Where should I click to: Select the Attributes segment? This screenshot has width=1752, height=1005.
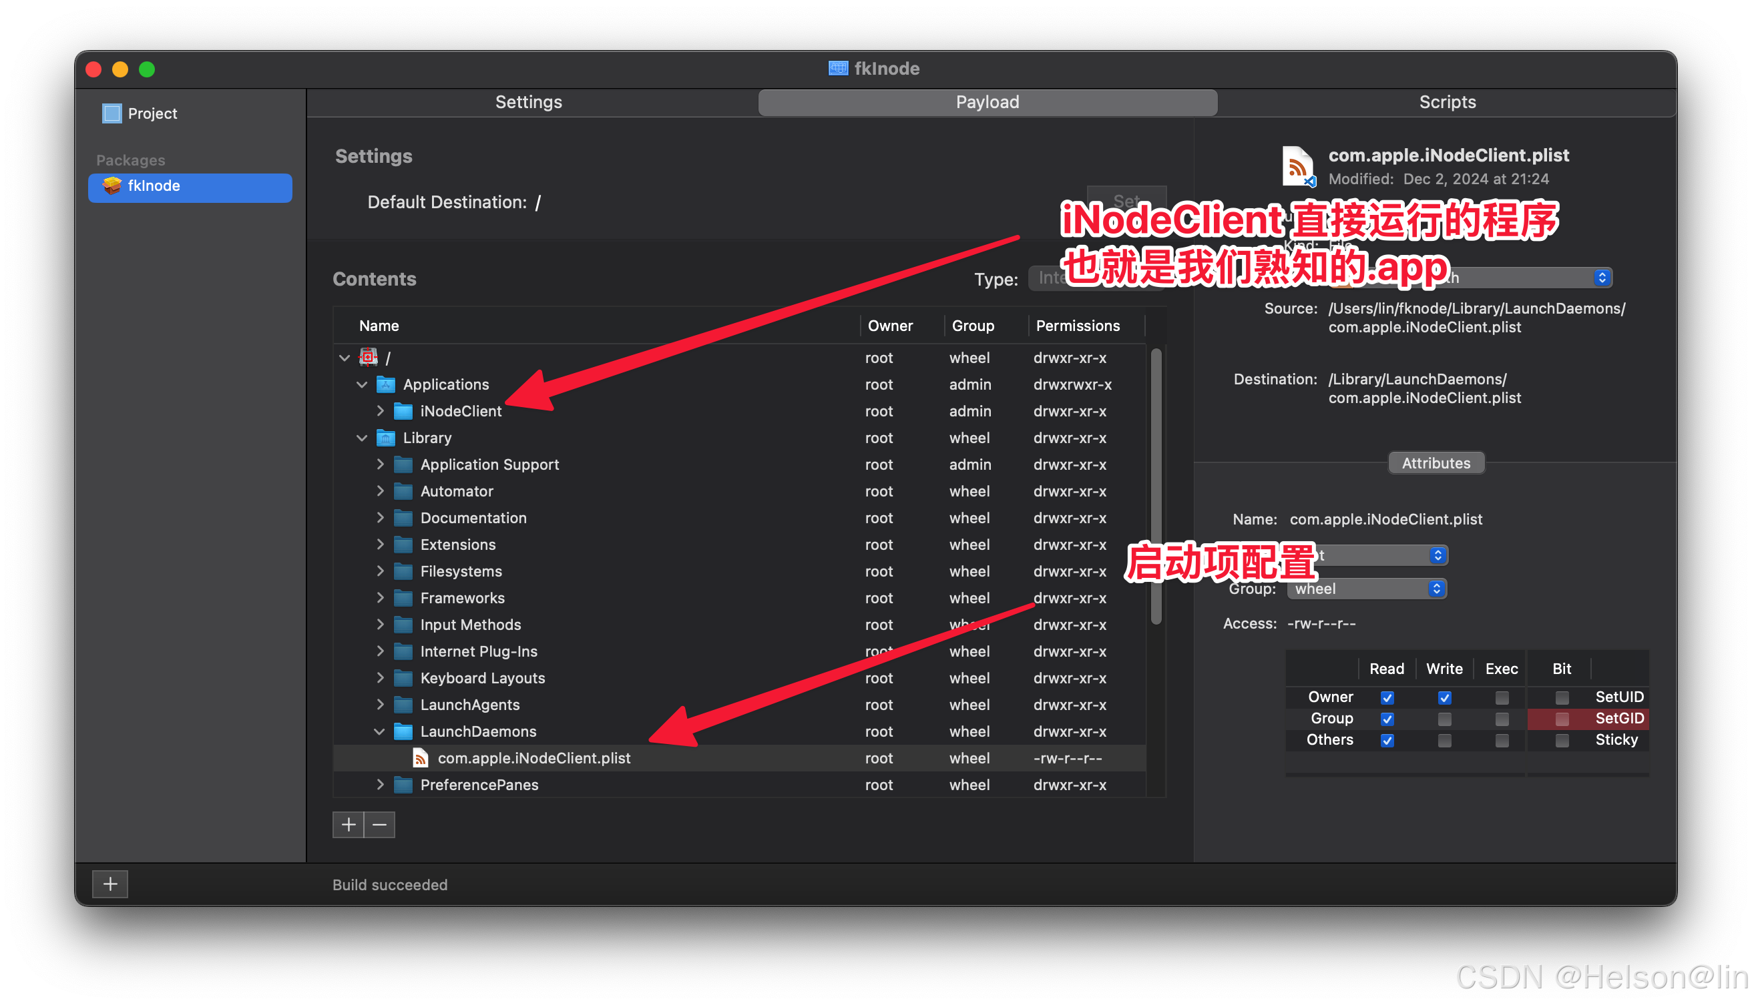pyautogui.click(x=1436, y=463)
